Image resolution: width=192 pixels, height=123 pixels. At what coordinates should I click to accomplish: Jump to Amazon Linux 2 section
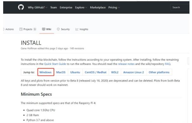click(133, 72)
